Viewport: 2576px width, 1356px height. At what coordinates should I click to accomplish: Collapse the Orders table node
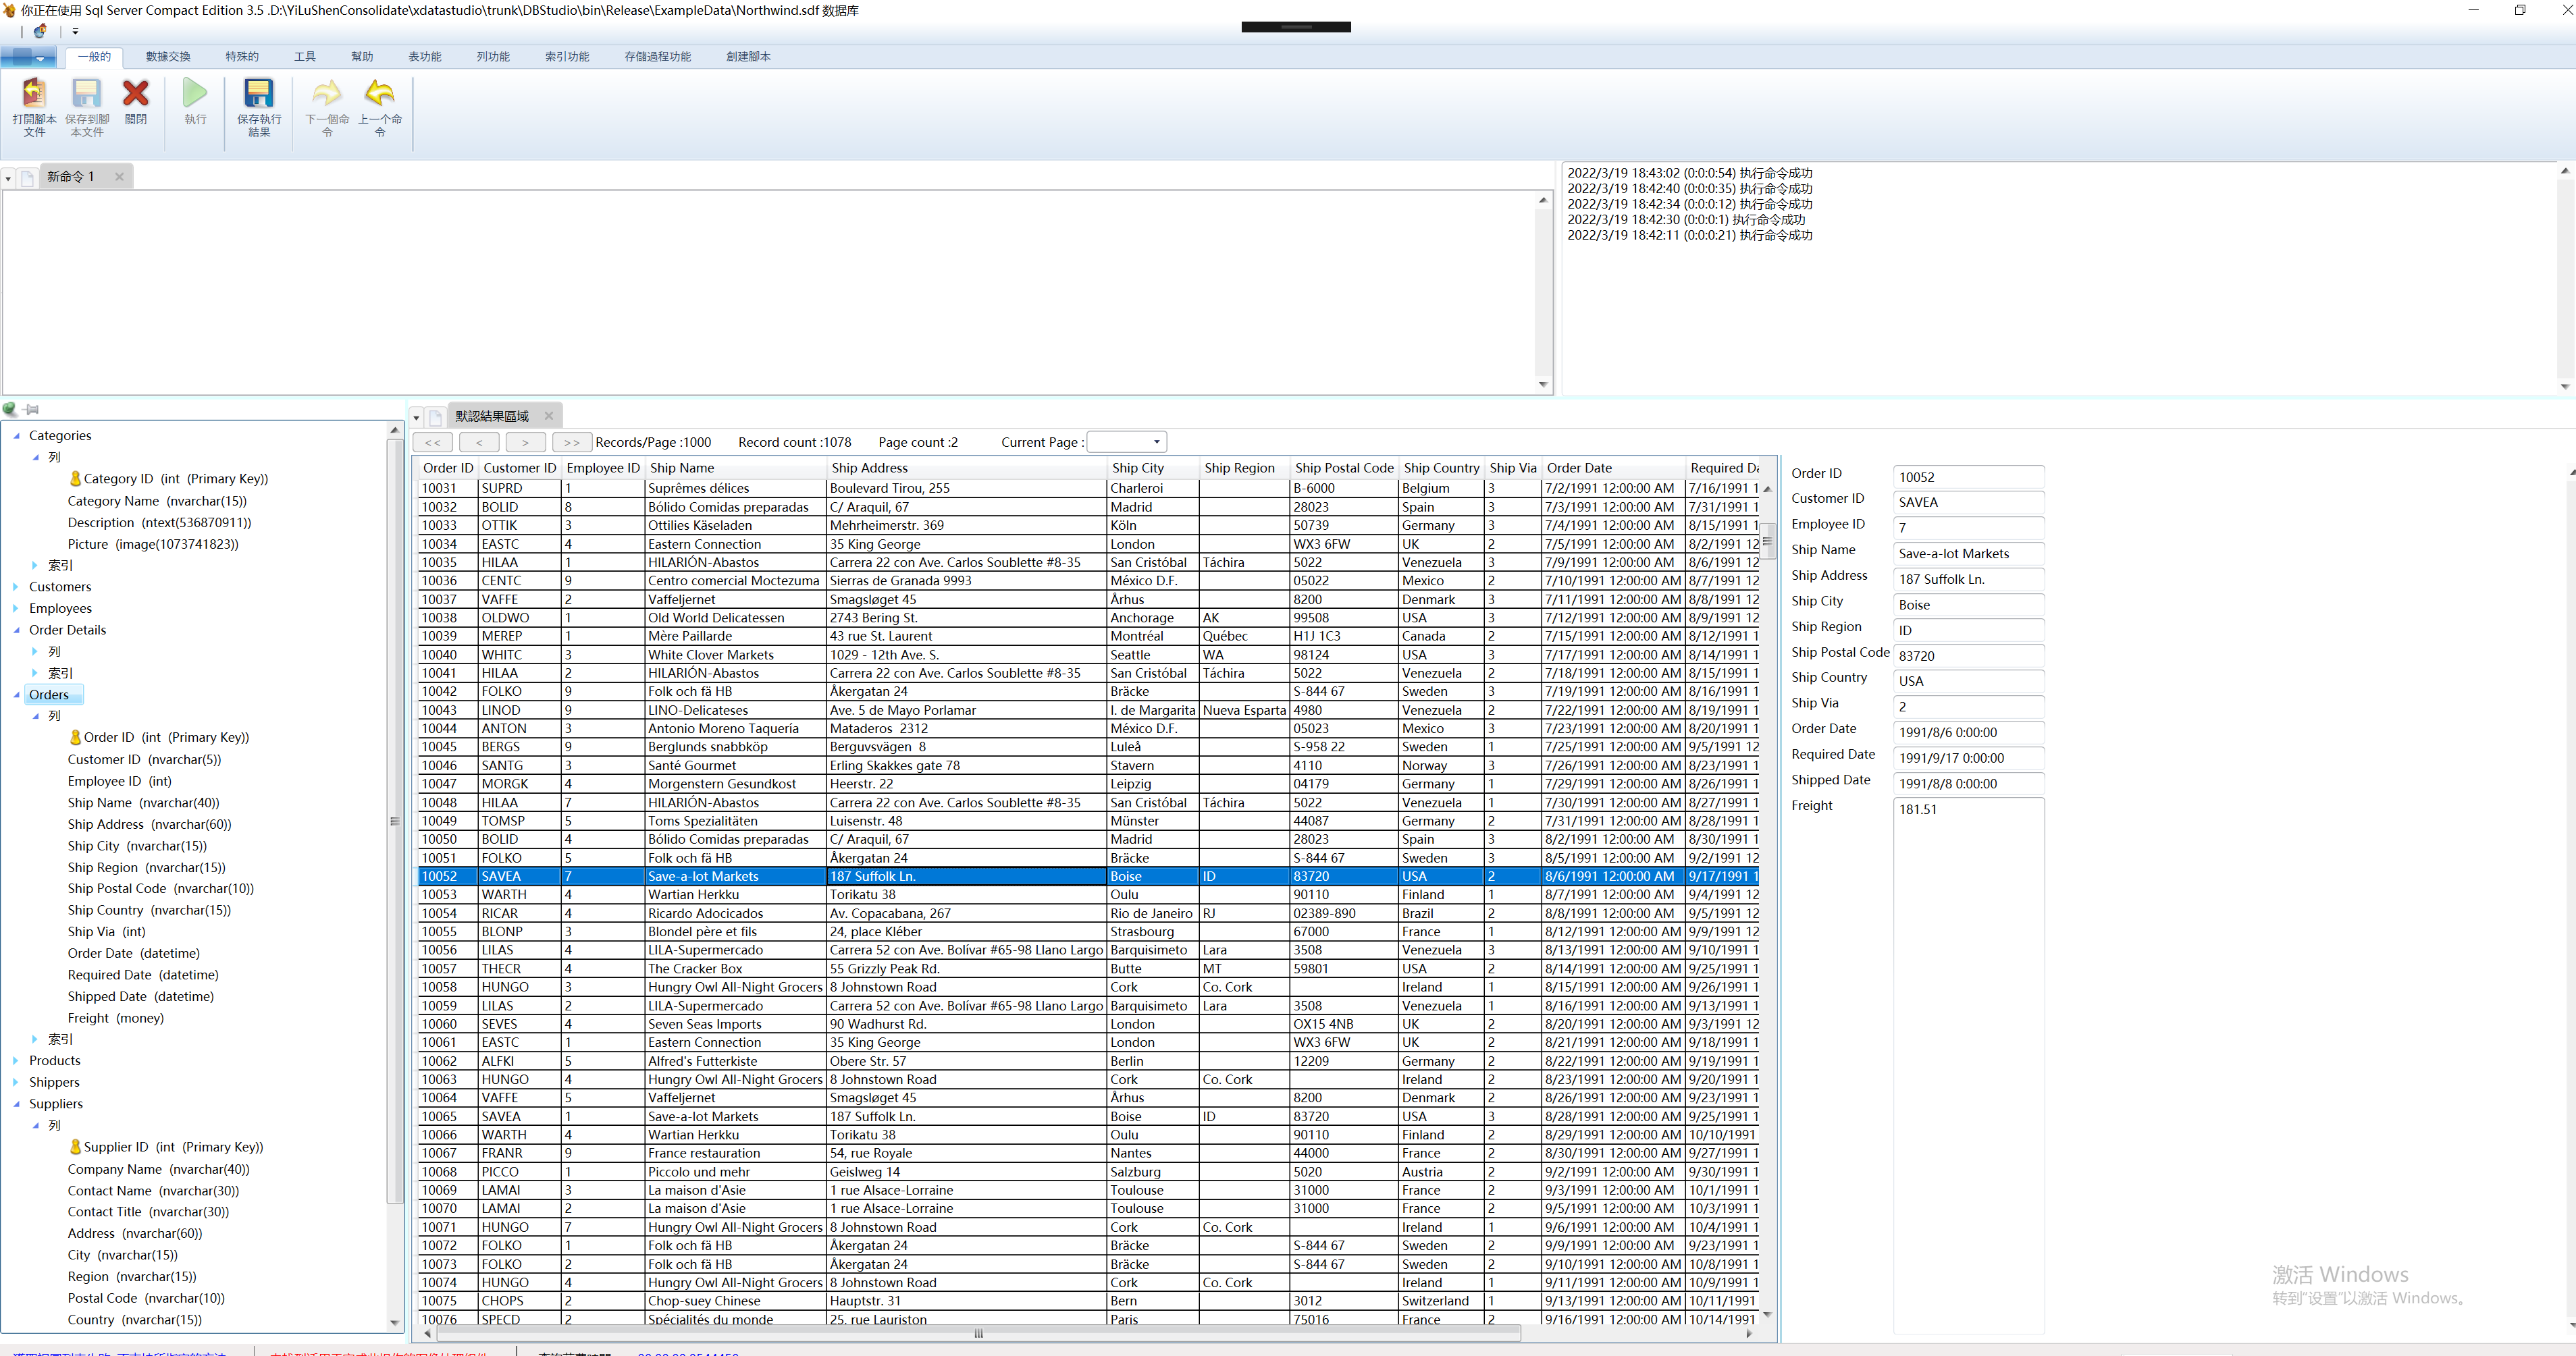pos(16,695)
